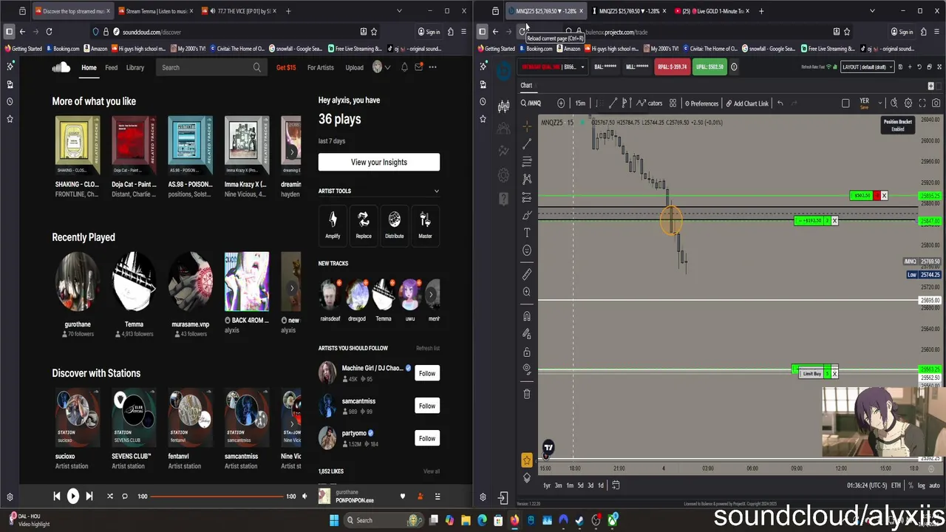This screenshot has width=946, height=532.
Task: Toggle the magnet mode on chart
Action: tap(527, 316)
